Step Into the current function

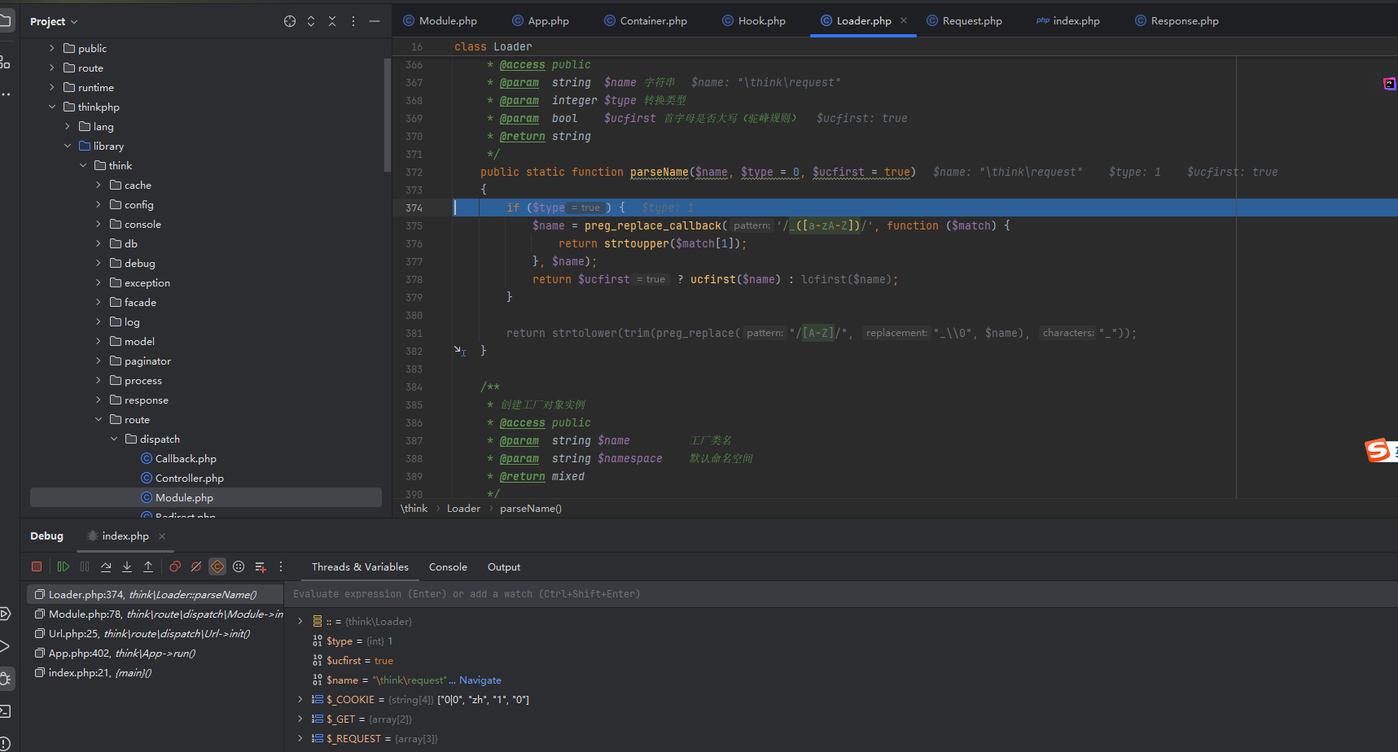pos(127,566)
